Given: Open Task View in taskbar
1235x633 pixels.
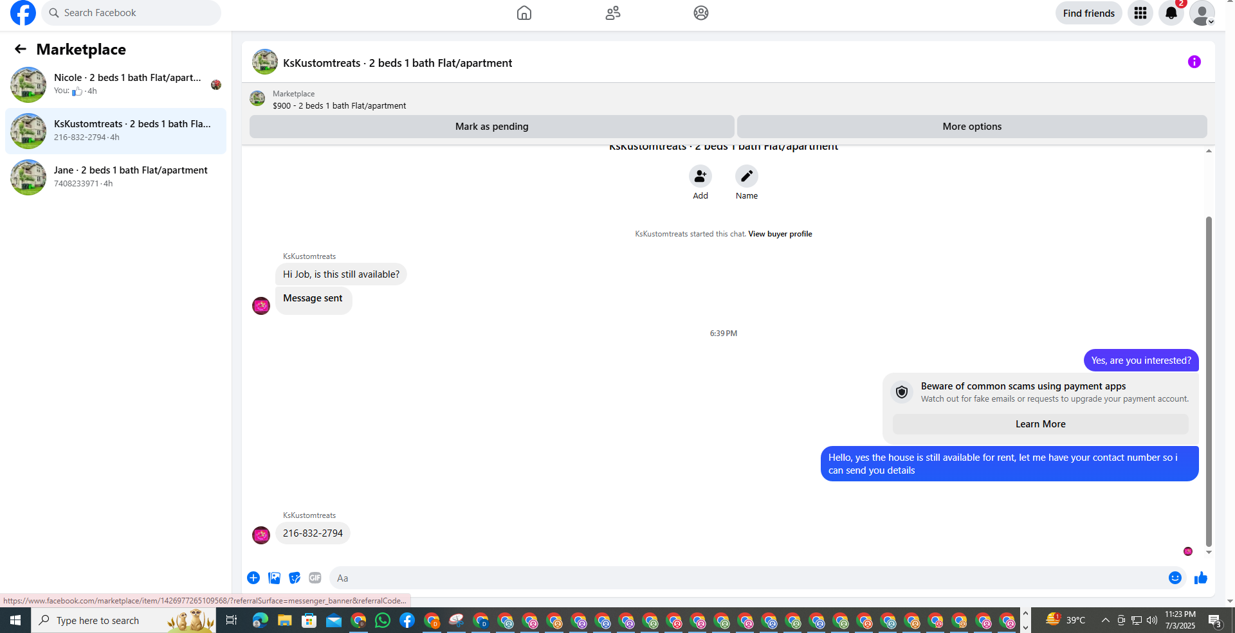Looking at the screenshot, I should [232, 620].
